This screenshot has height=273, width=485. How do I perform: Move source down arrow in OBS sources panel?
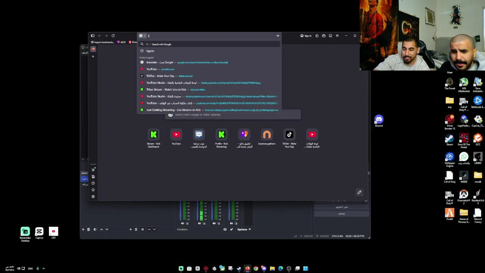(x=154, y=229)
